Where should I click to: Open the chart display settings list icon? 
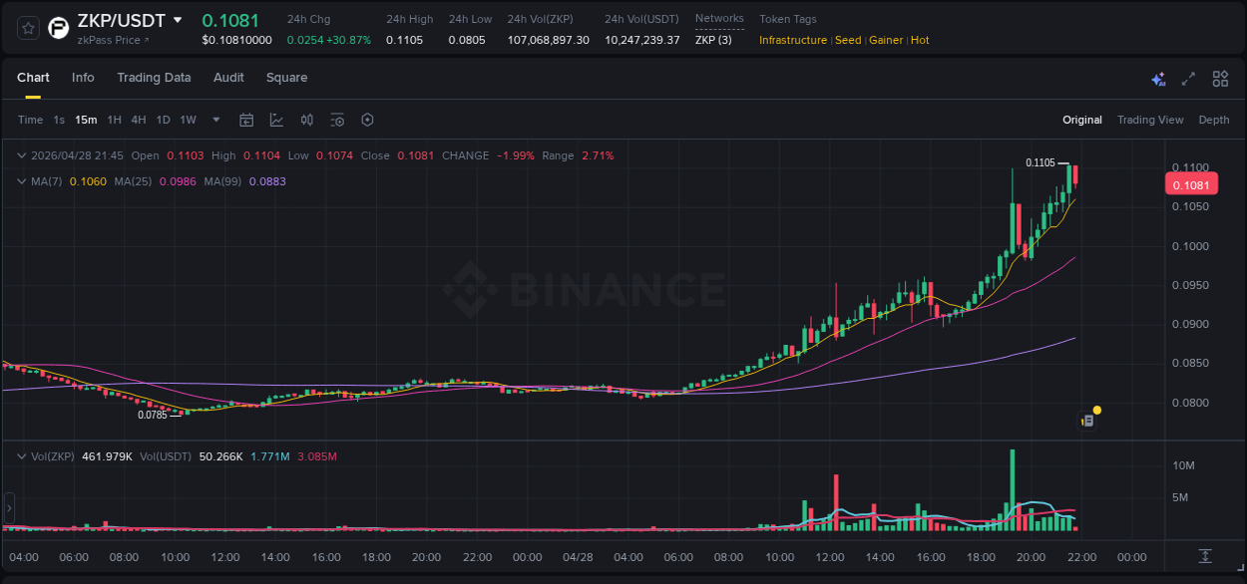point(337,120)
